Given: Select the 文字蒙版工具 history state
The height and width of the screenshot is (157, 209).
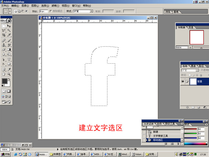Looking at the screenshot, I should (x=163, y=136).
